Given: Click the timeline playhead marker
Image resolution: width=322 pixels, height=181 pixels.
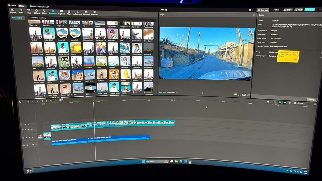Looking at the screenshot, I should click(x=94, y=101).
